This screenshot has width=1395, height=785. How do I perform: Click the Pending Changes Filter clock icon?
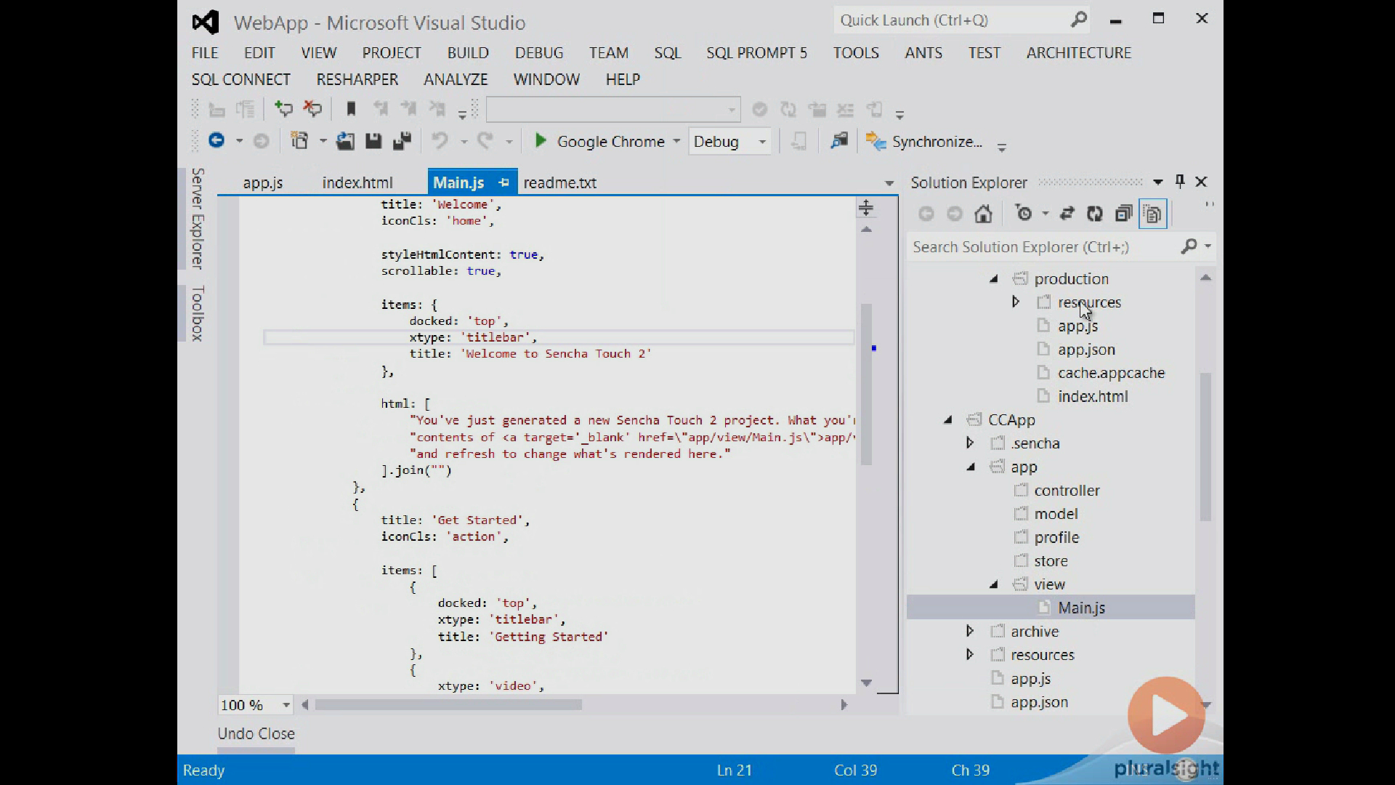tap(1024, 214)
